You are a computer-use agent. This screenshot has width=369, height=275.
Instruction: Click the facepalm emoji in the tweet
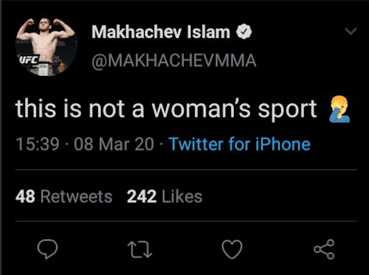pyautogui.click(x=339, y=109)
